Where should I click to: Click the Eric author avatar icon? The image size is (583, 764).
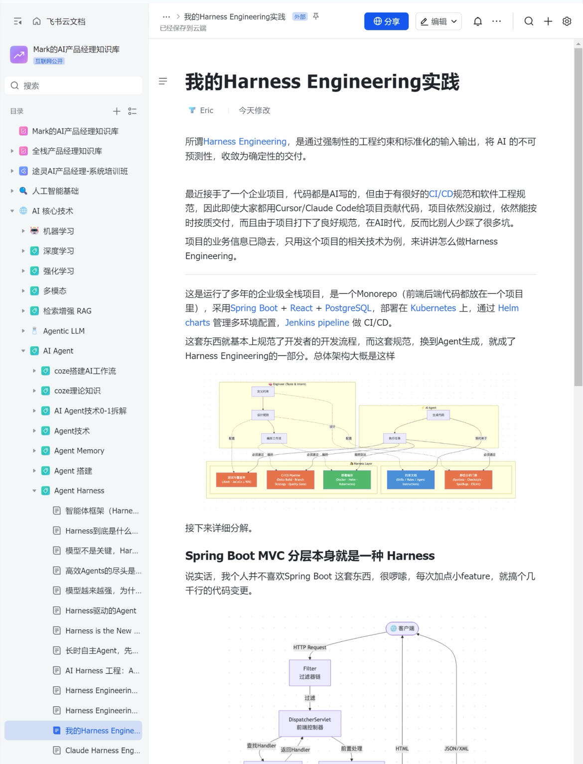click(x=192, y=110)
